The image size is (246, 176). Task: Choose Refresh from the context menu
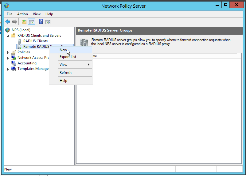coord(71,73)
